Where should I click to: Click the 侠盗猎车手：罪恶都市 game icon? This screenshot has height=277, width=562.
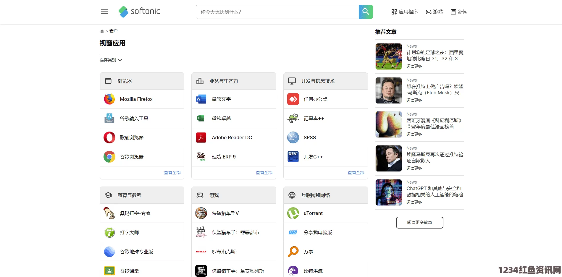(x=201, y=232)
